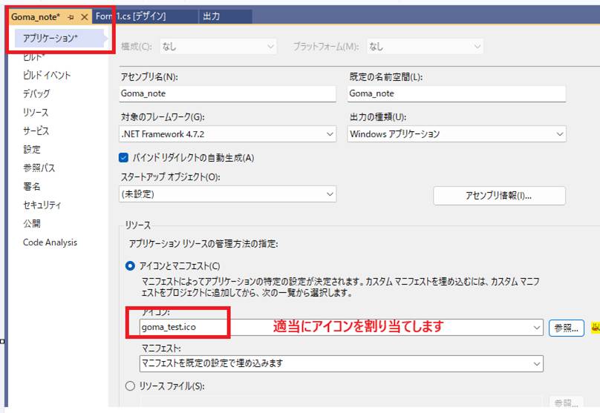Select Code Analysis in sidebar
Screen dimensions: 600x413
pos(50,242)
